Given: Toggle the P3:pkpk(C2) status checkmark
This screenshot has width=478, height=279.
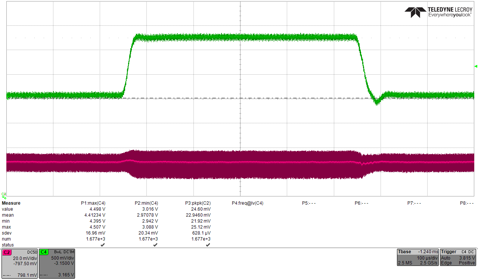Looking at the screenshot, I should pyautogui.click(x=208, y=245).
